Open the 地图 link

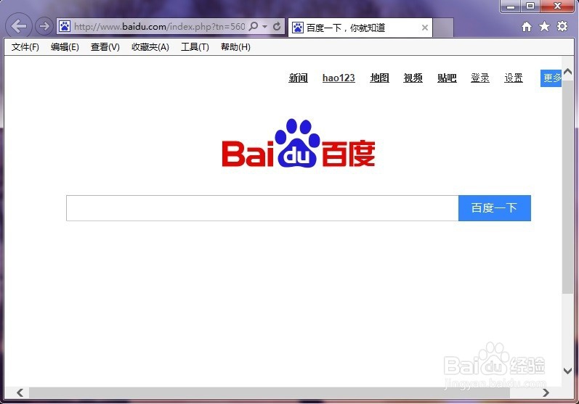[380, 78]
